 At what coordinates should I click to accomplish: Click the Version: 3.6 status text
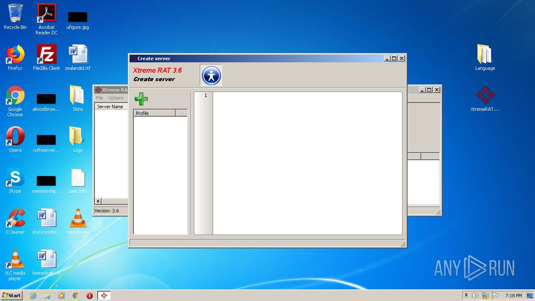[107, 211]
